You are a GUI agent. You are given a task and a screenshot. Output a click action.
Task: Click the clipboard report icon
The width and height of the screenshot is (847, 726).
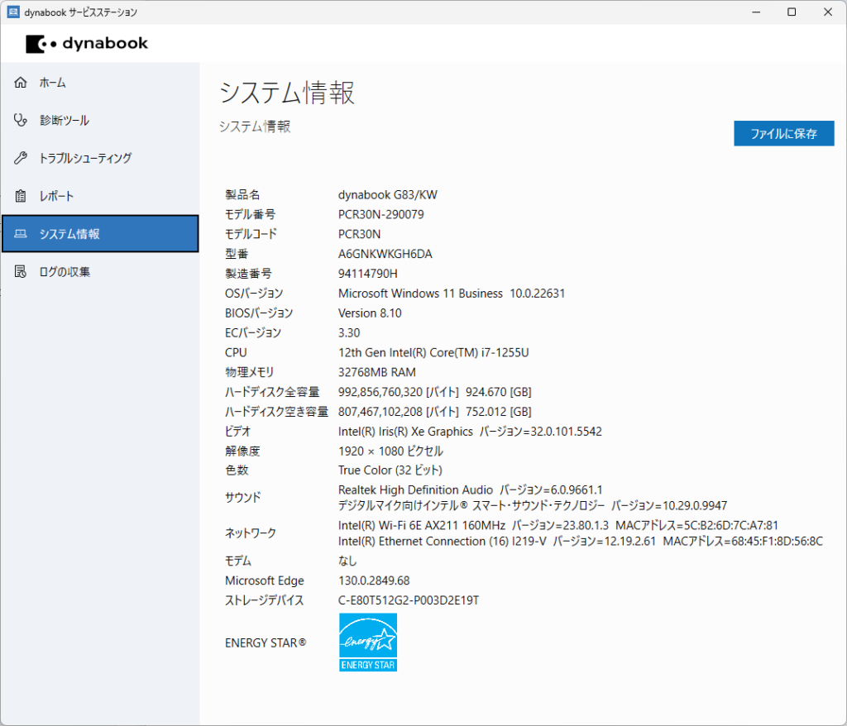[21, 195]
